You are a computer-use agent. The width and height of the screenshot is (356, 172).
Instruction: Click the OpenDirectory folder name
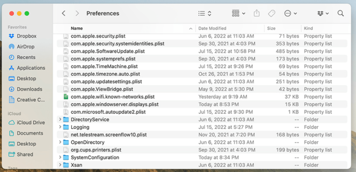88,143
